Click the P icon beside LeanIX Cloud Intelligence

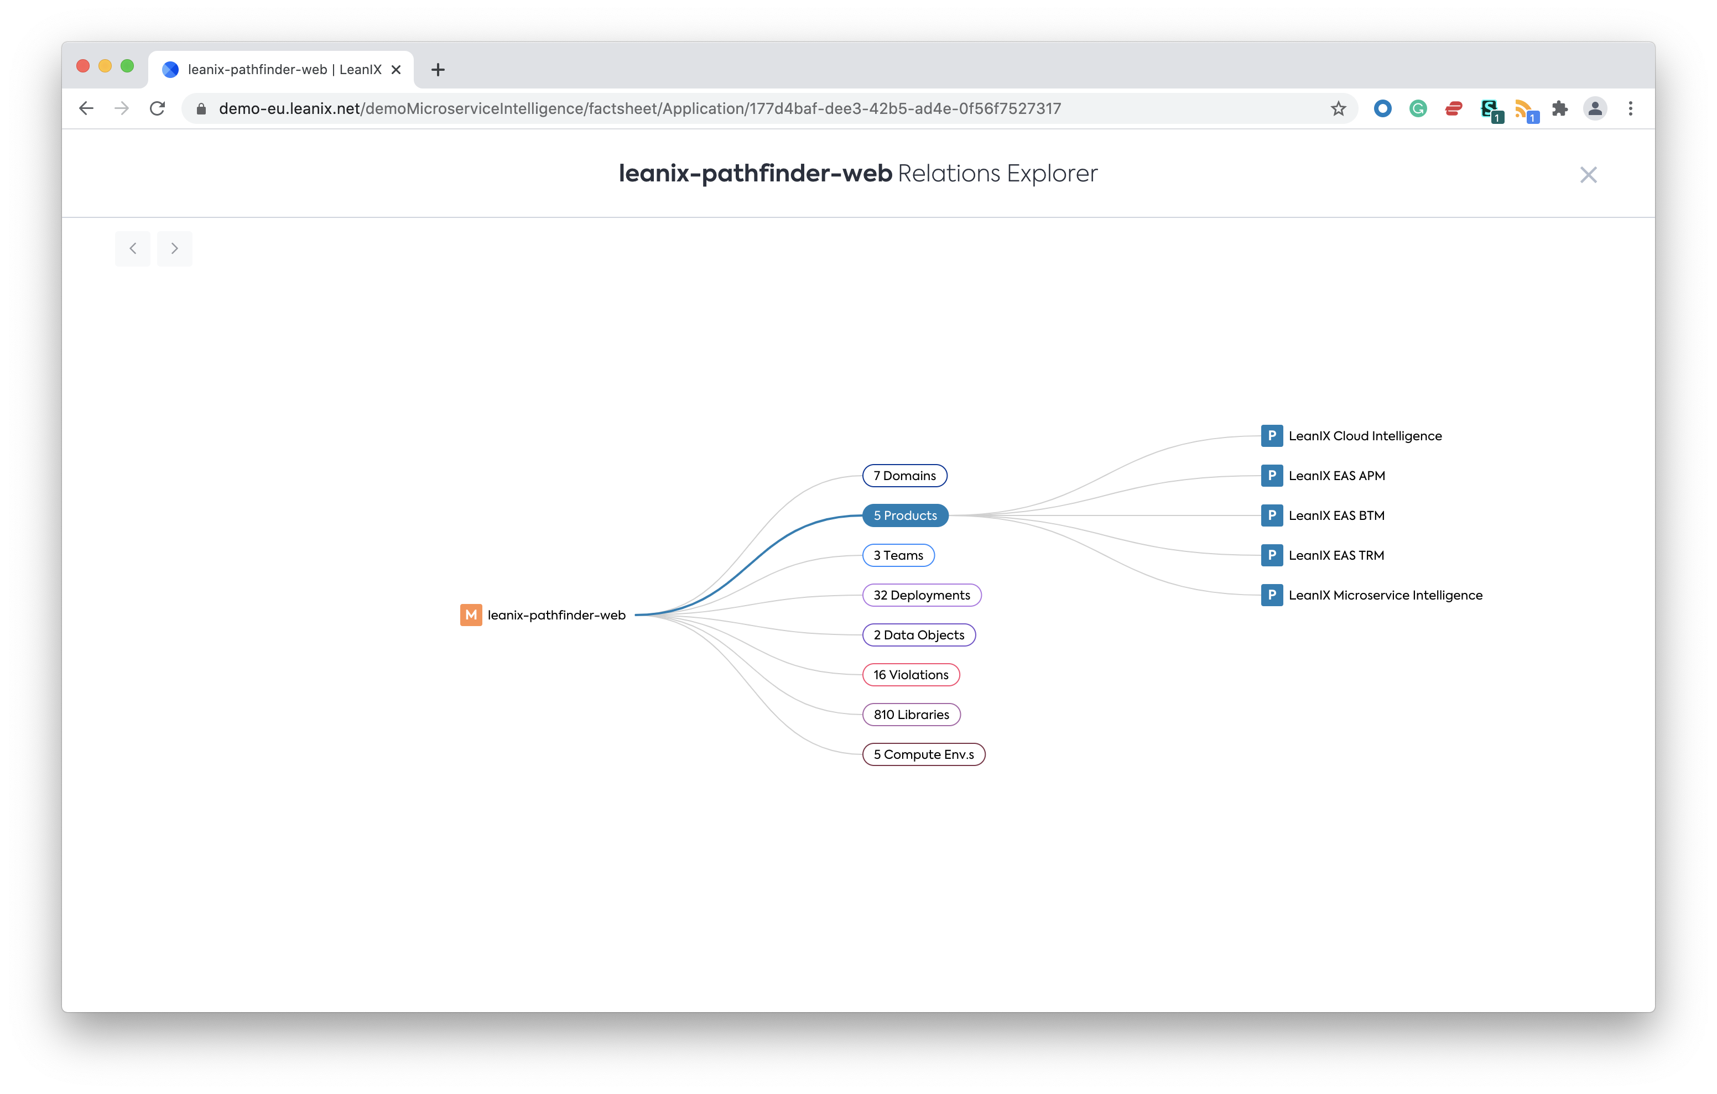click(1271, 436)
